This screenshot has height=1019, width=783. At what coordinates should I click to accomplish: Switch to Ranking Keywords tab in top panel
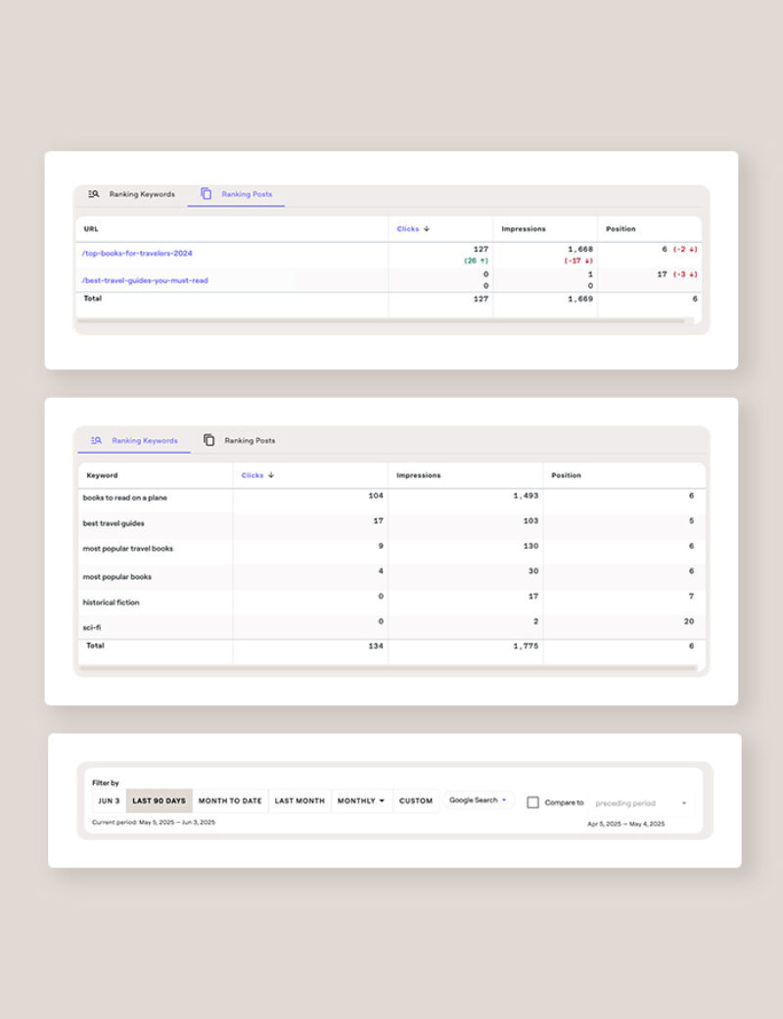(x=141, y=194)
